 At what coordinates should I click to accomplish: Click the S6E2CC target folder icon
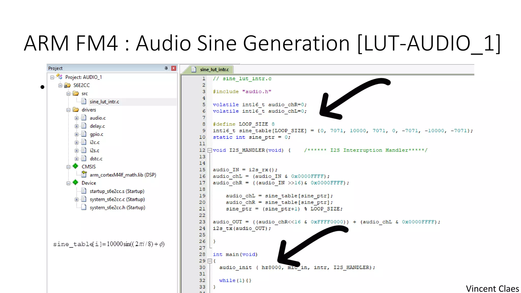[67, 85]
